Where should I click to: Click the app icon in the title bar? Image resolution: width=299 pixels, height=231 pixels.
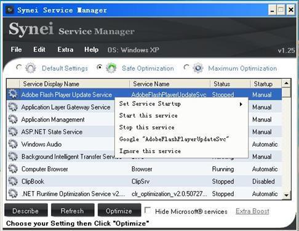(x=10, y=10)
